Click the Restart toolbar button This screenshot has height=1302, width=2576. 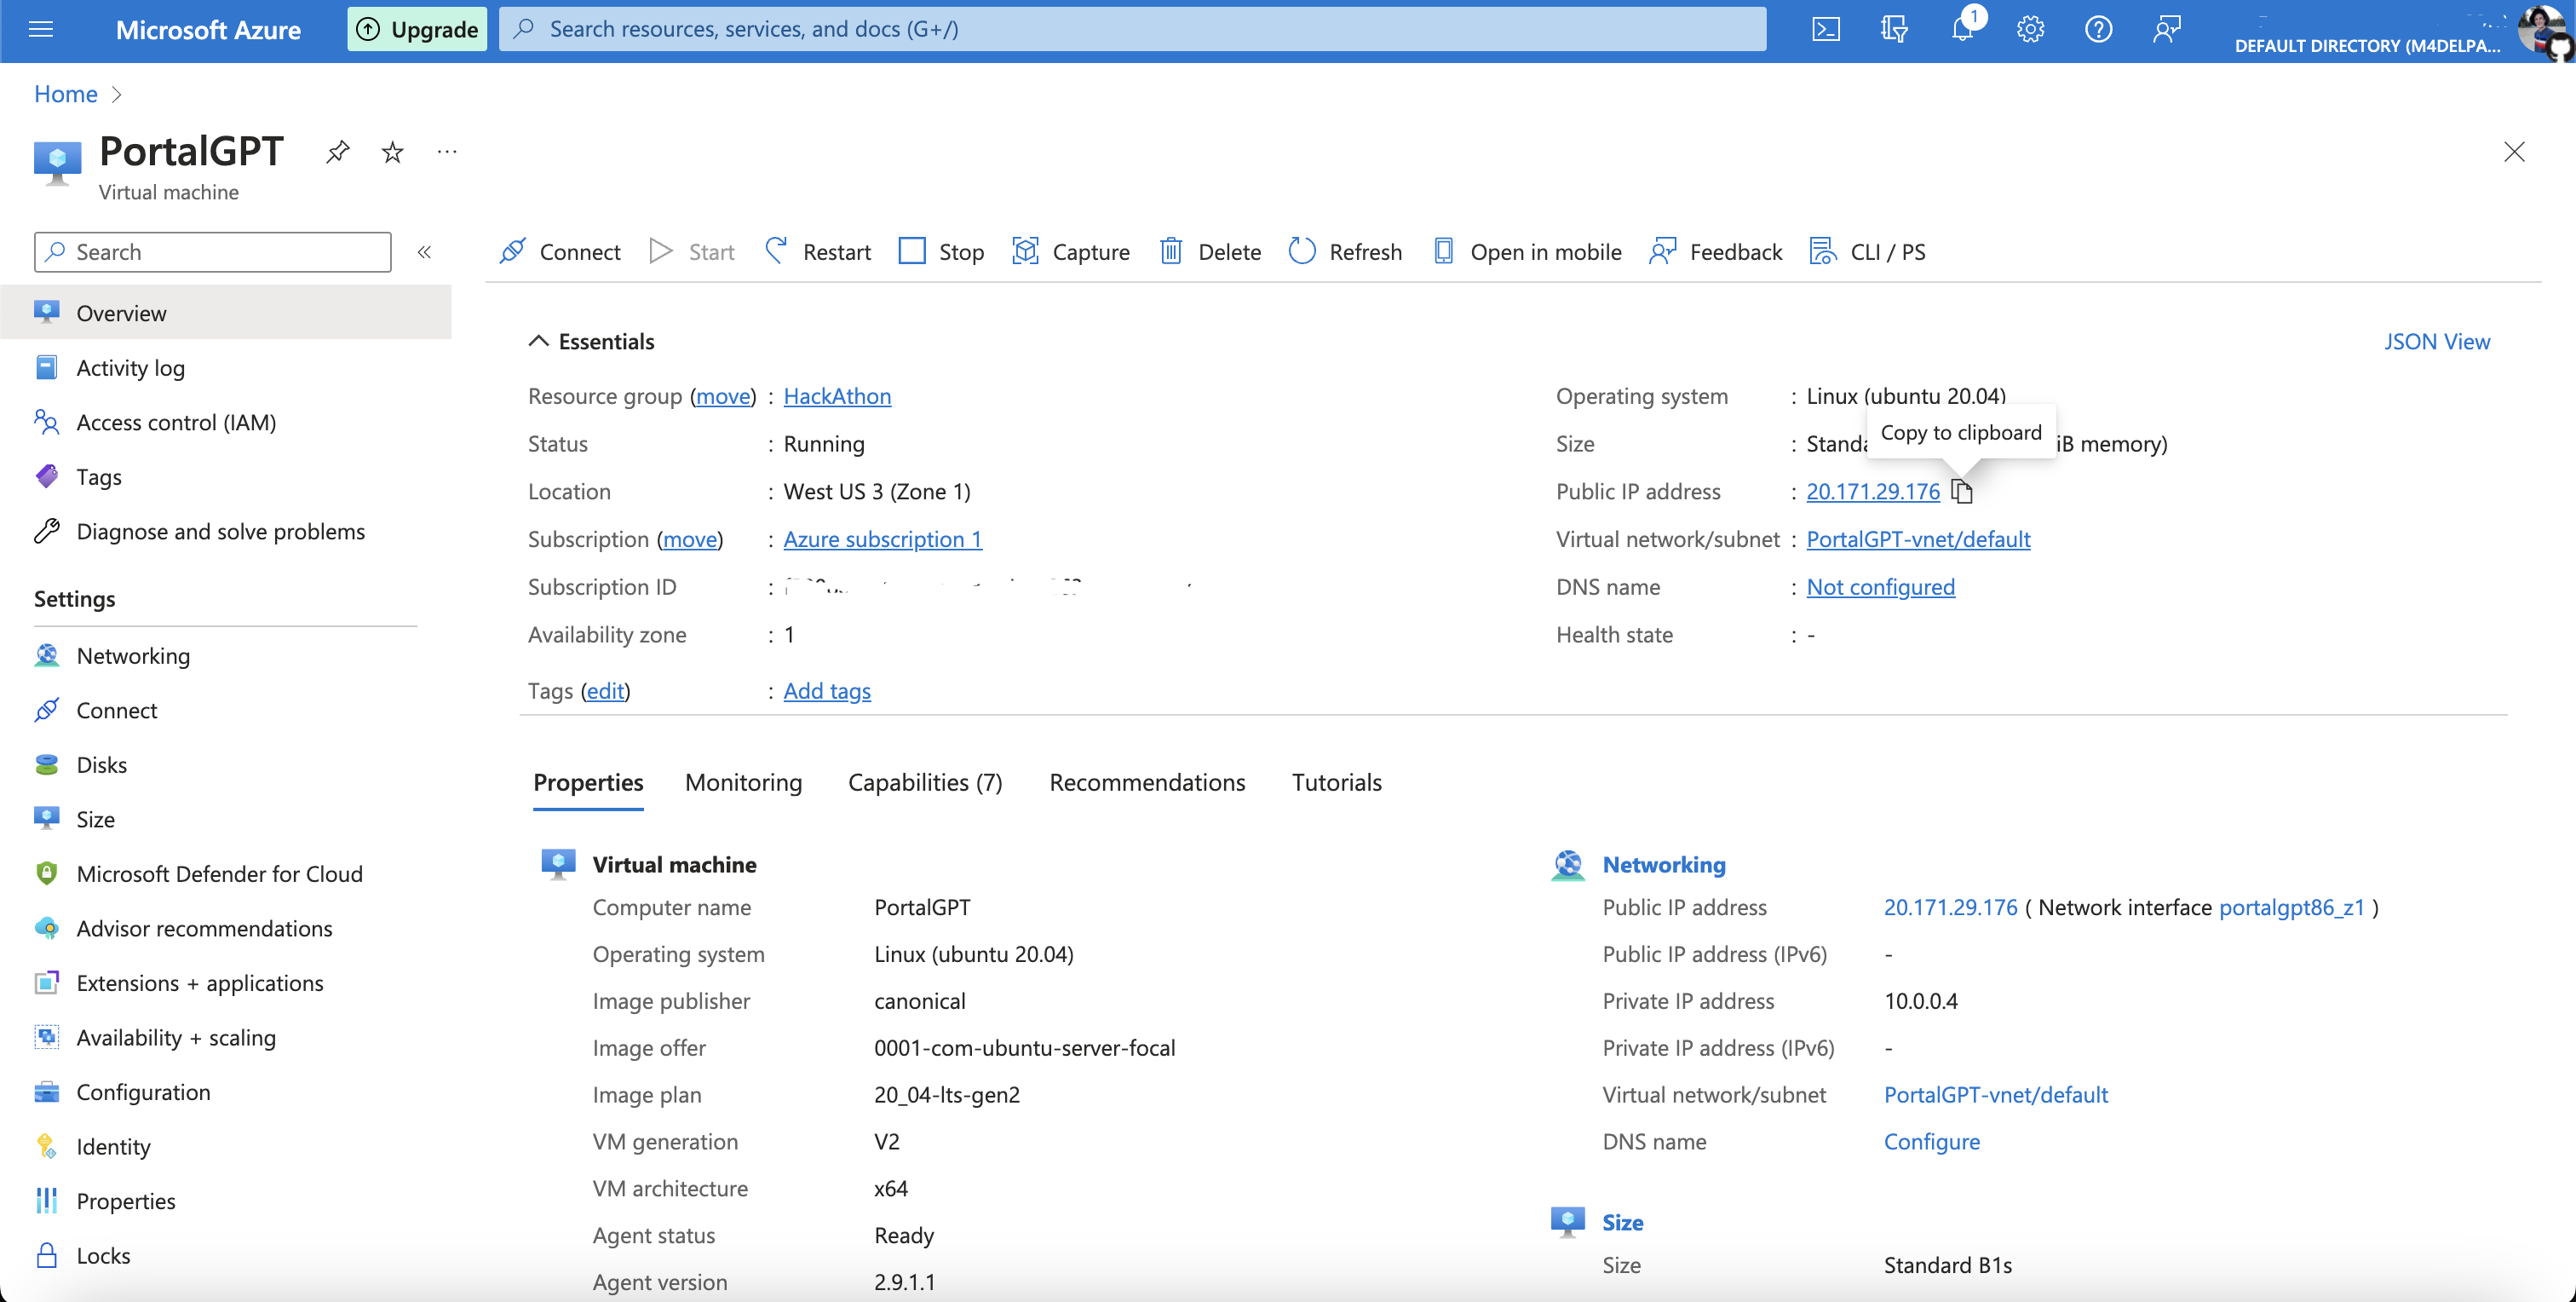(818, 252)
